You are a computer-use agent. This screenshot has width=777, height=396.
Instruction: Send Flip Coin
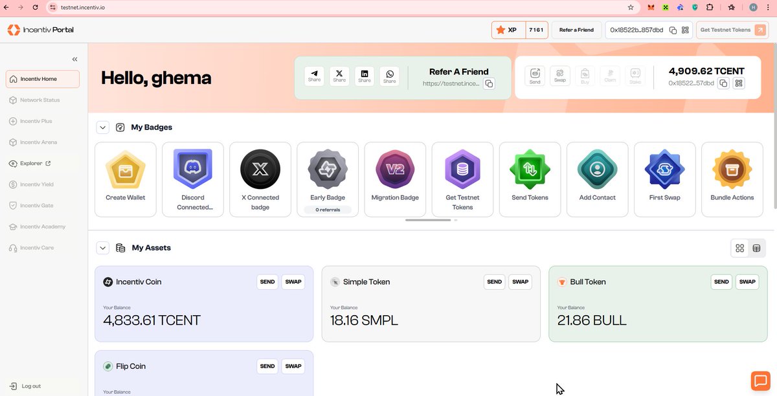tap(267, 366)
